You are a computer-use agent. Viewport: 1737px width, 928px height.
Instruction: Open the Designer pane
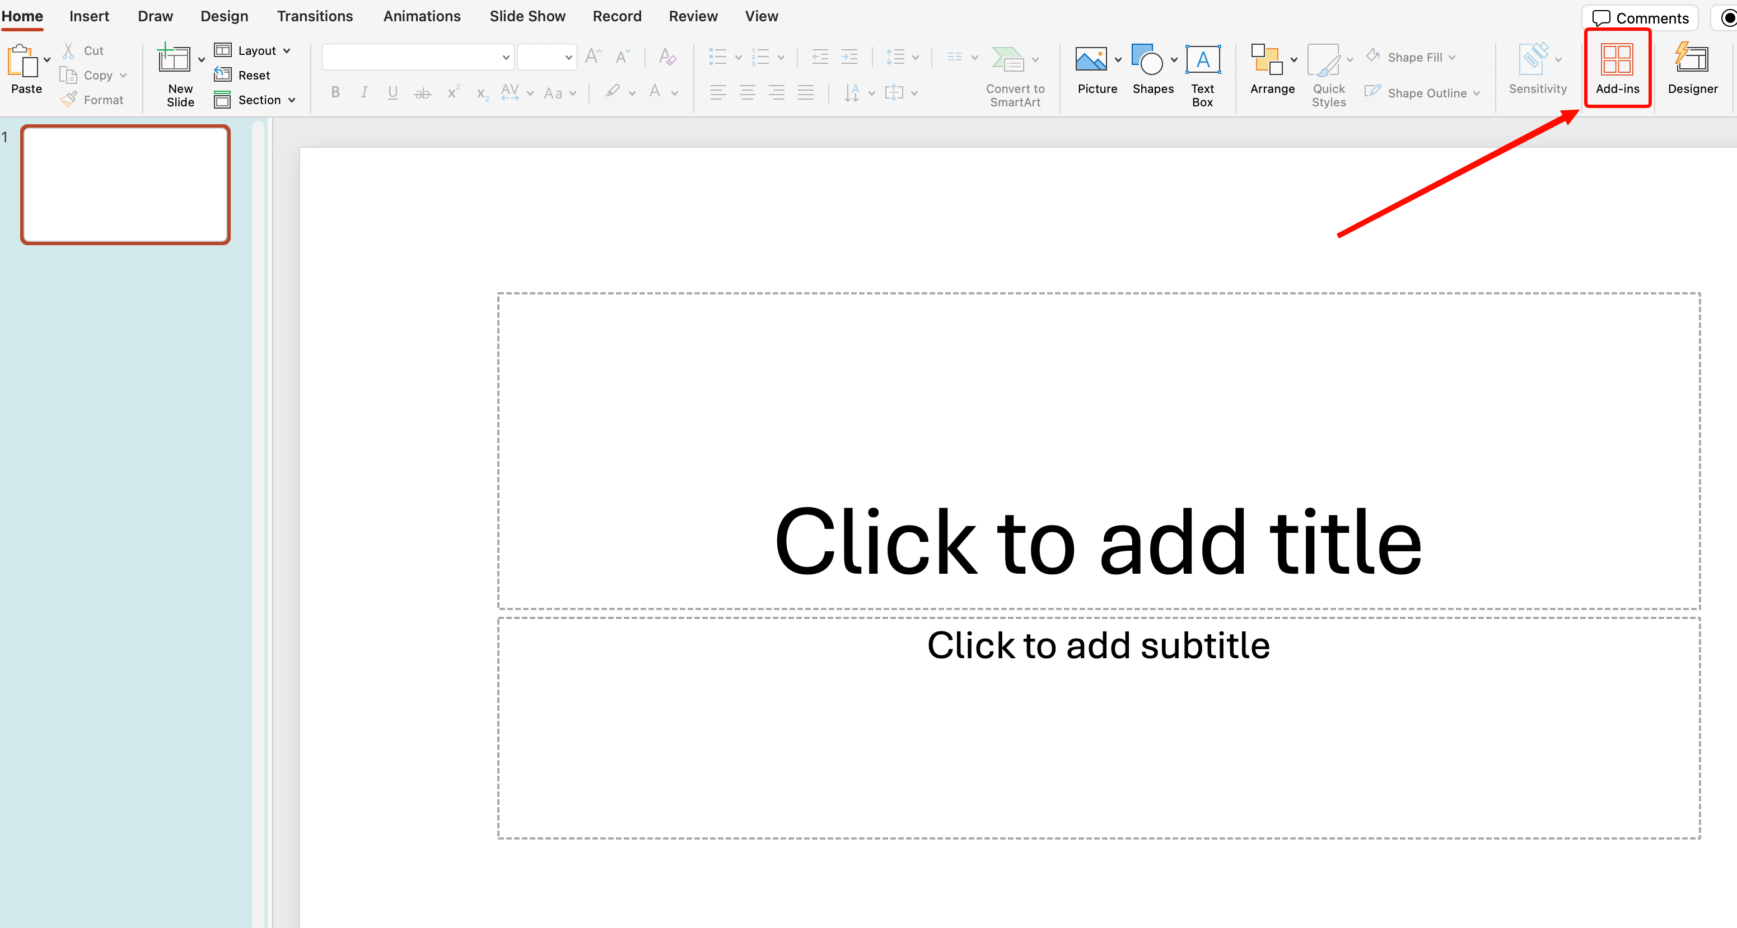pyautogui.click(x=1692, y=60)
